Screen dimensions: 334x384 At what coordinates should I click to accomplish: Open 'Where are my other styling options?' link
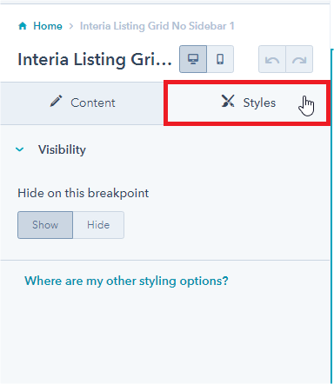(126, 281)
